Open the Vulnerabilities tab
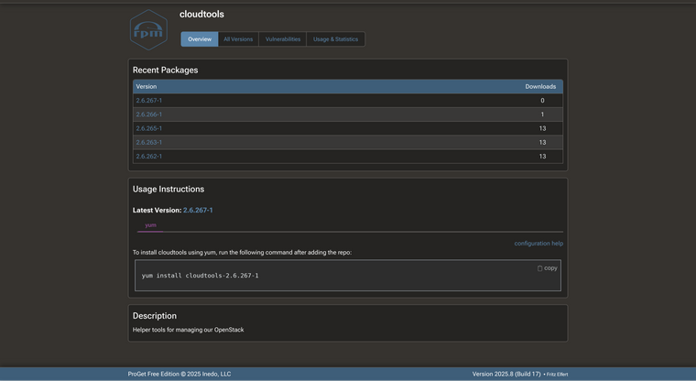 tap(283, 39)
